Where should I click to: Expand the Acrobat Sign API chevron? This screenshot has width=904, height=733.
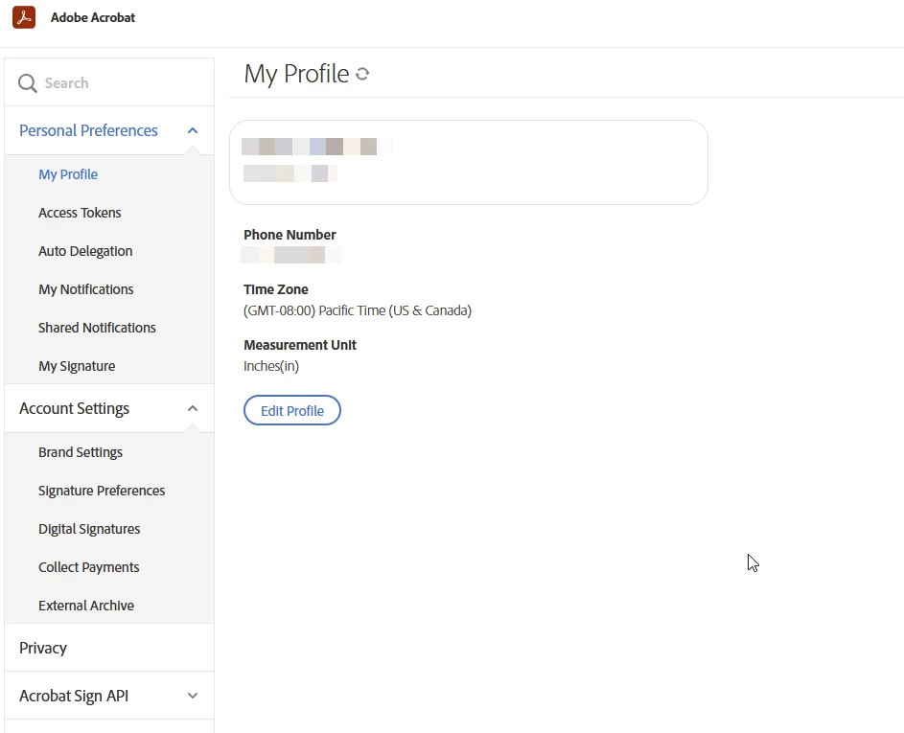click(193, 696)
